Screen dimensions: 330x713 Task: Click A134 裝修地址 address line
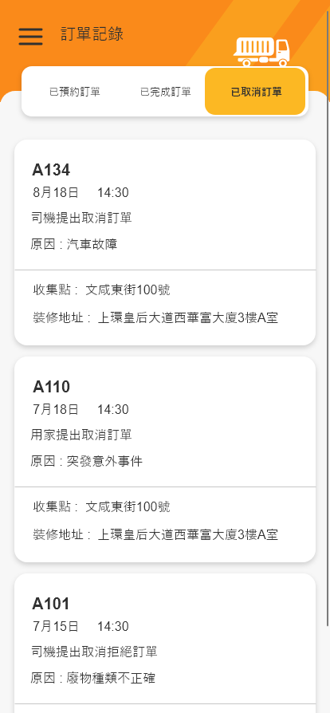pos(155,318)
